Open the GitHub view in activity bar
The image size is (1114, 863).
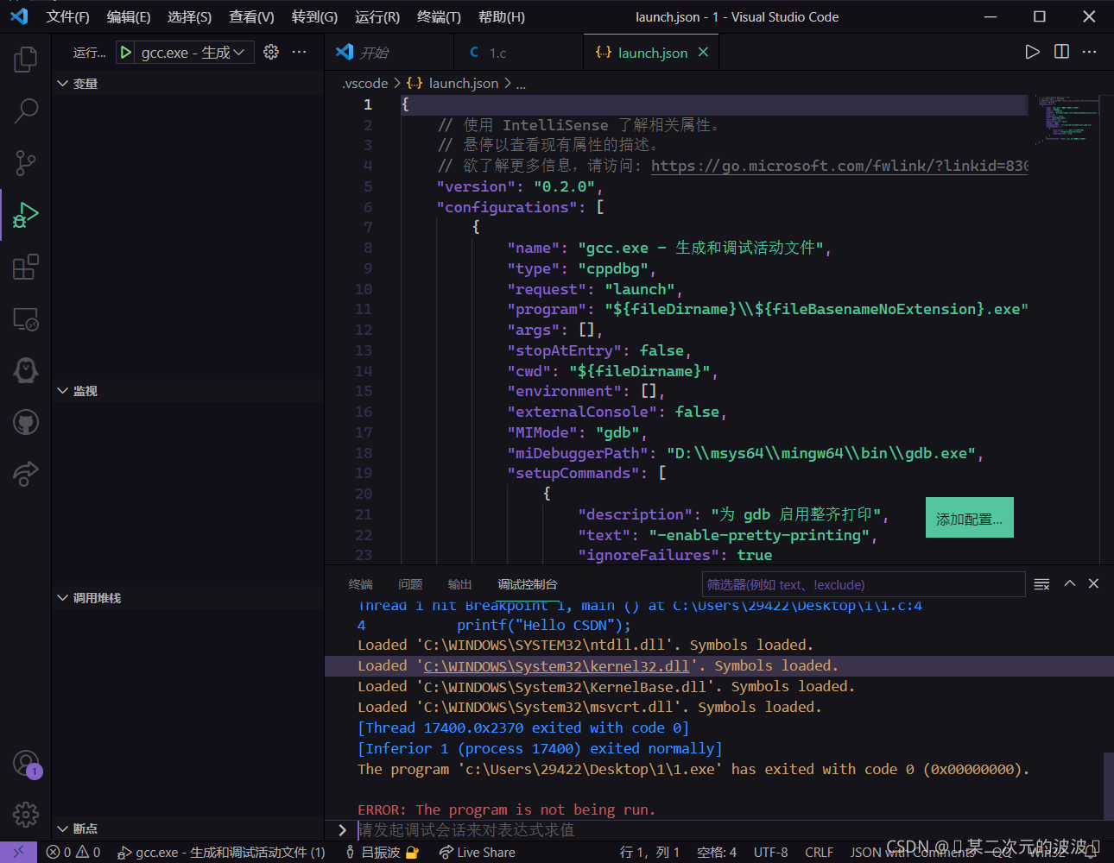click(x=26, y=422)
